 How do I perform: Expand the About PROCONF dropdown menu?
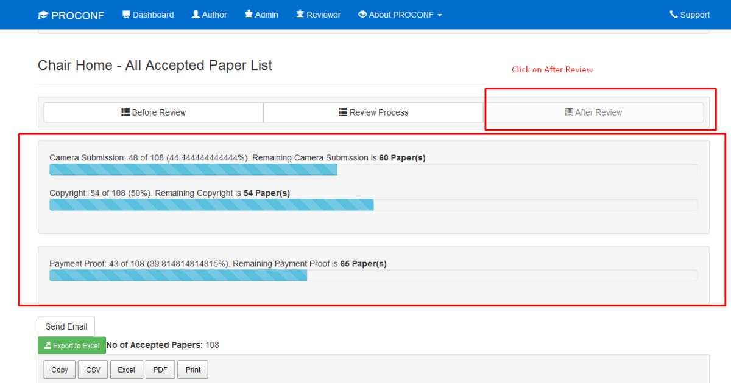(x=400, y=14)
